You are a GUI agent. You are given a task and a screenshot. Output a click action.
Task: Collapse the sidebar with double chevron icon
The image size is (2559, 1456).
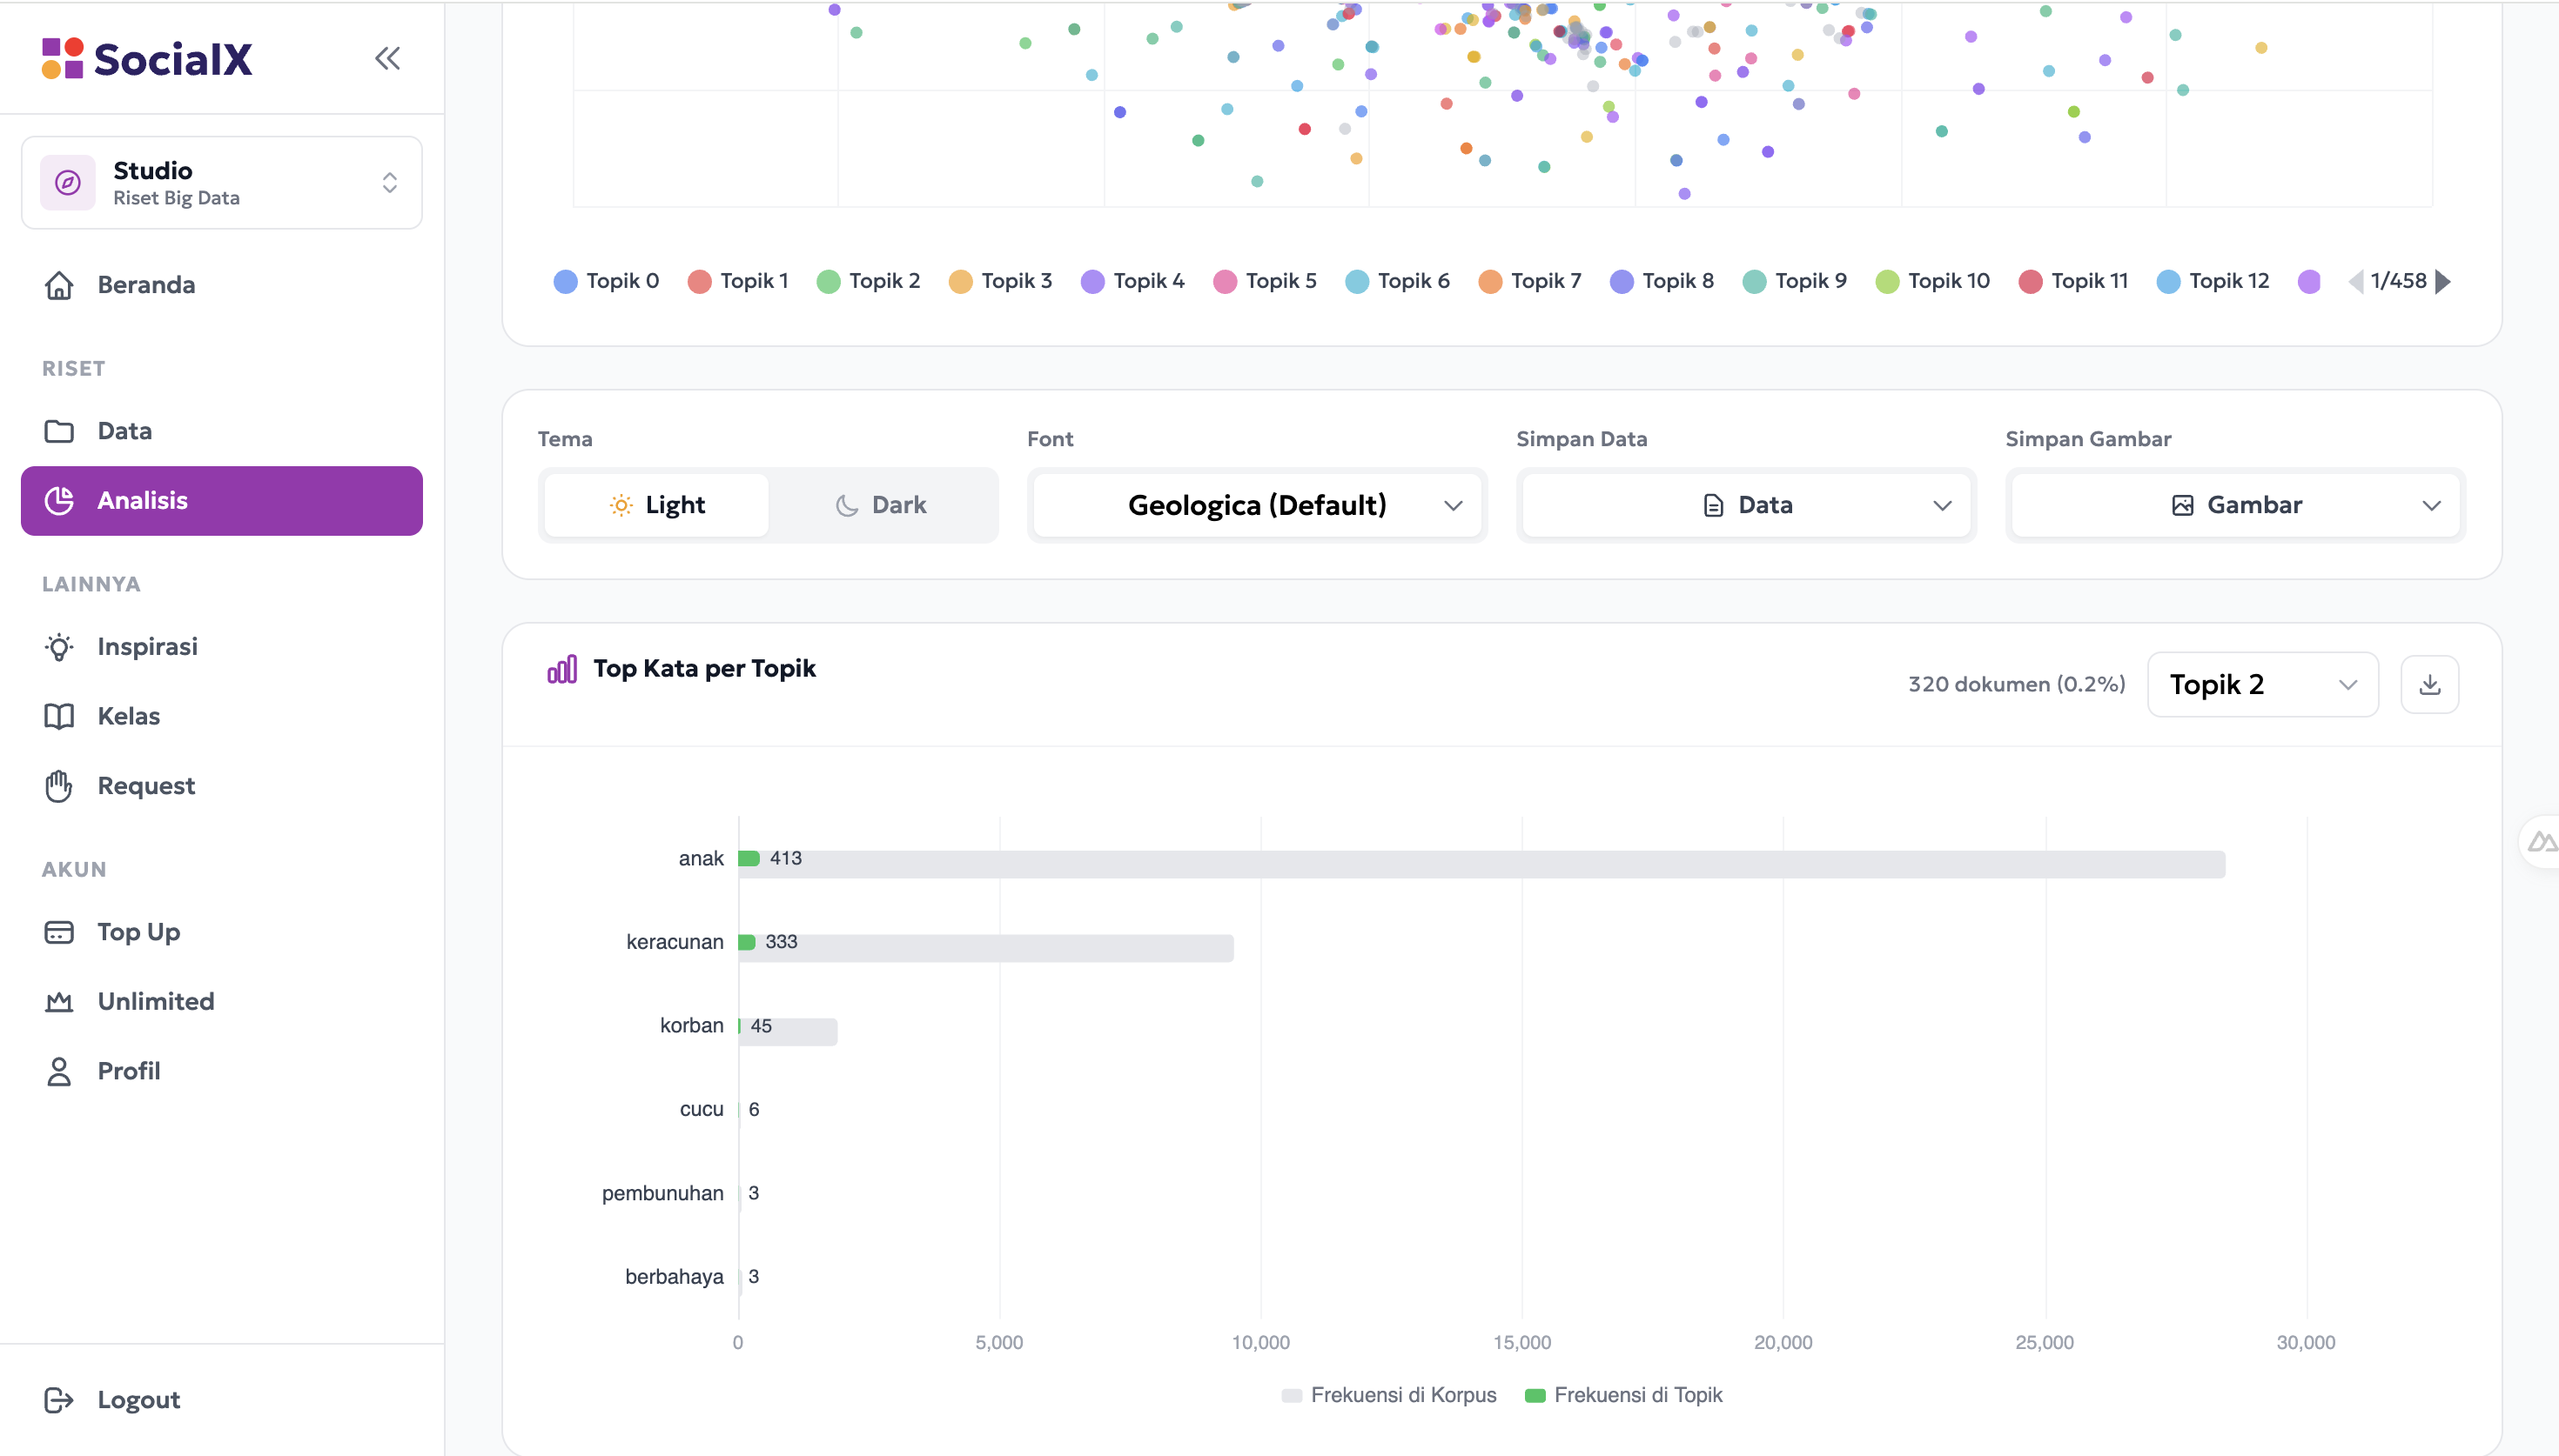coord(387,59)
